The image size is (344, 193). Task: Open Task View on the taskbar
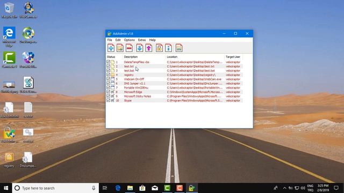click(x=105, y=188)
